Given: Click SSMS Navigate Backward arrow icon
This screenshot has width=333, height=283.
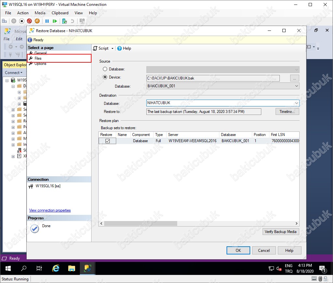Looking at the screenshot, I should [11, 47].
